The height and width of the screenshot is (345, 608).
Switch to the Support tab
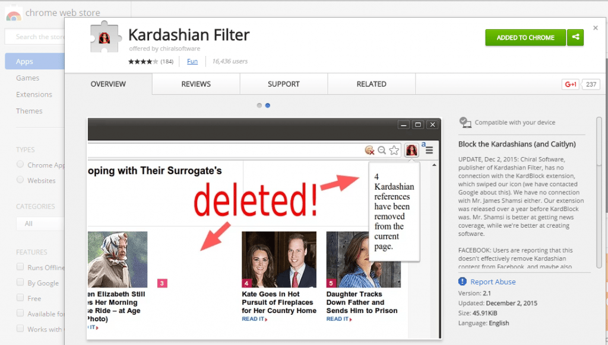(x=283, y=84)
